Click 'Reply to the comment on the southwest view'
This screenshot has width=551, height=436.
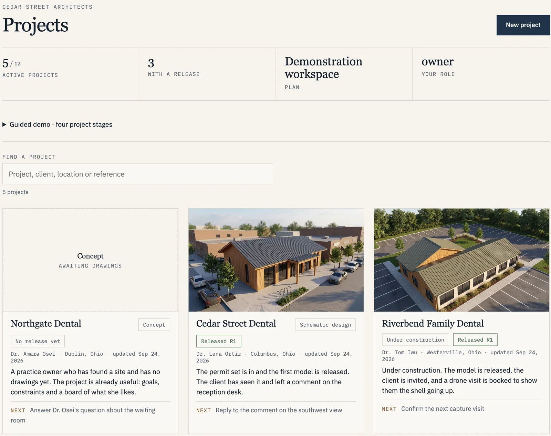click(279, 410)
